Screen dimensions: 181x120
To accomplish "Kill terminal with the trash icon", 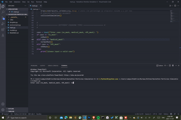I will point(173,65).
